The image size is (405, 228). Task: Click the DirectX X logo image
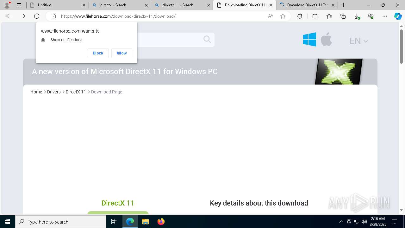click(x=339, y=72)
